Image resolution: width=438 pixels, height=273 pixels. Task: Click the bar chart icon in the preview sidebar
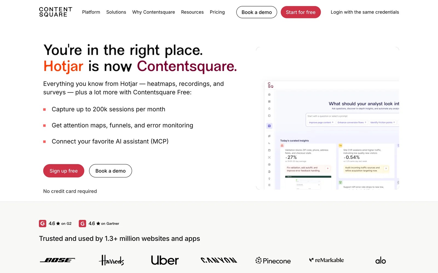pyautogui.click(x=269, y=143)
